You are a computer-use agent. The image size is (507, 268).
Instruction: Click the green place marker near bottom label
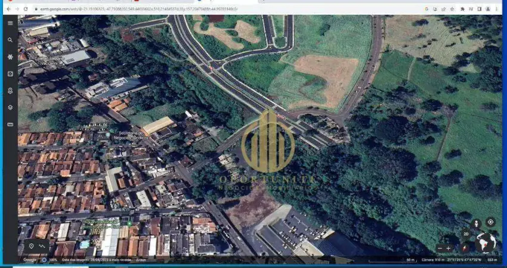(129, 223)
